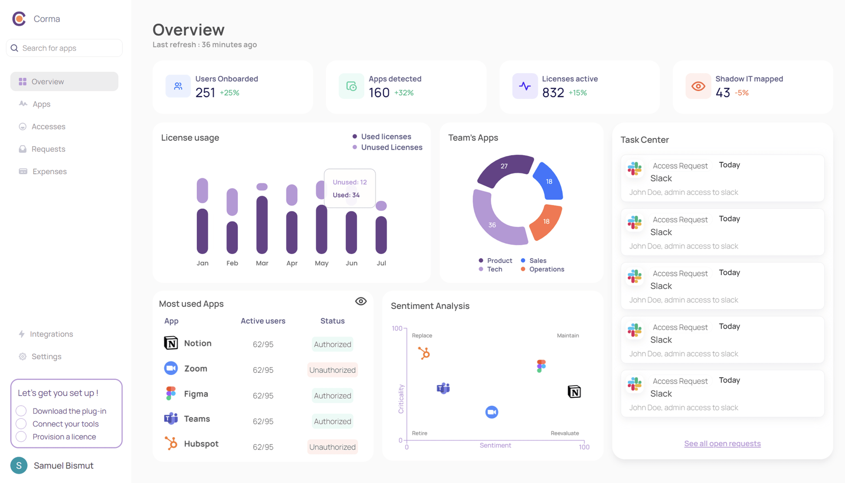
Task: Toggle the eye icon on Most used Apps
Action: click(361, 301)
